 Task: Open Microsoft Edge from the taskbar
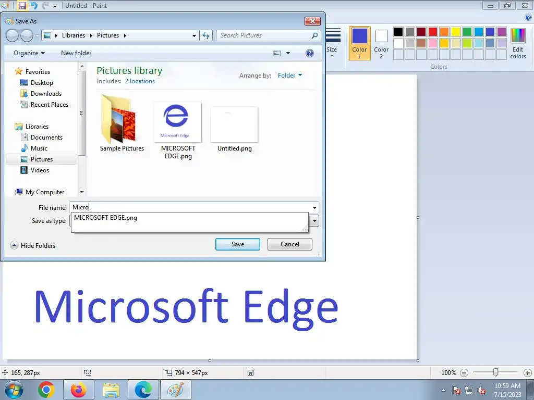coord(143,390)
